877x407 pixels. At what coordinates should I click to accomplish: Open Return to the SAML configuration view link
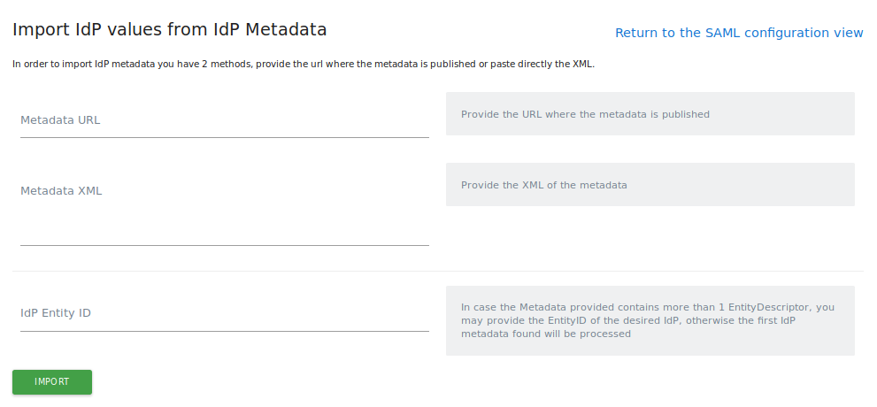pyautogui.click(x=738, y=33)
